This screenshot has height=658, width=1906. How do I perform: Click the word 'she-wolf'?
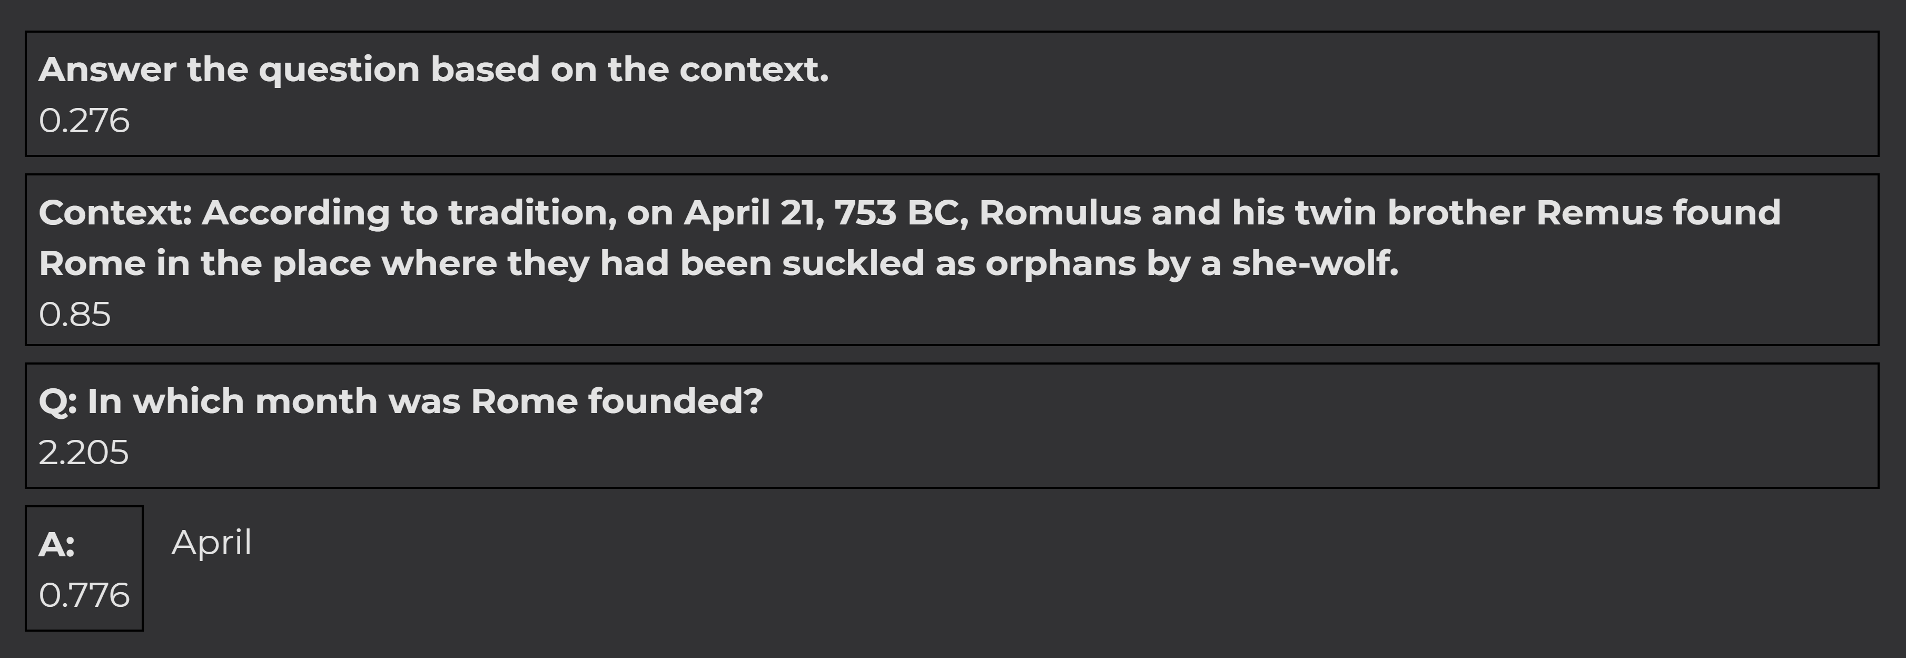click(1314, 263)
